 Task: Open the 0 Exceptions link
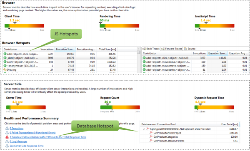[16, 129]
